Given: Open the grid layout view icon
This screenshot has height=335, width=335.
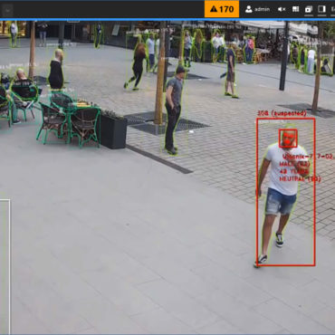Looking at the screenshot, I should [295, 9].
